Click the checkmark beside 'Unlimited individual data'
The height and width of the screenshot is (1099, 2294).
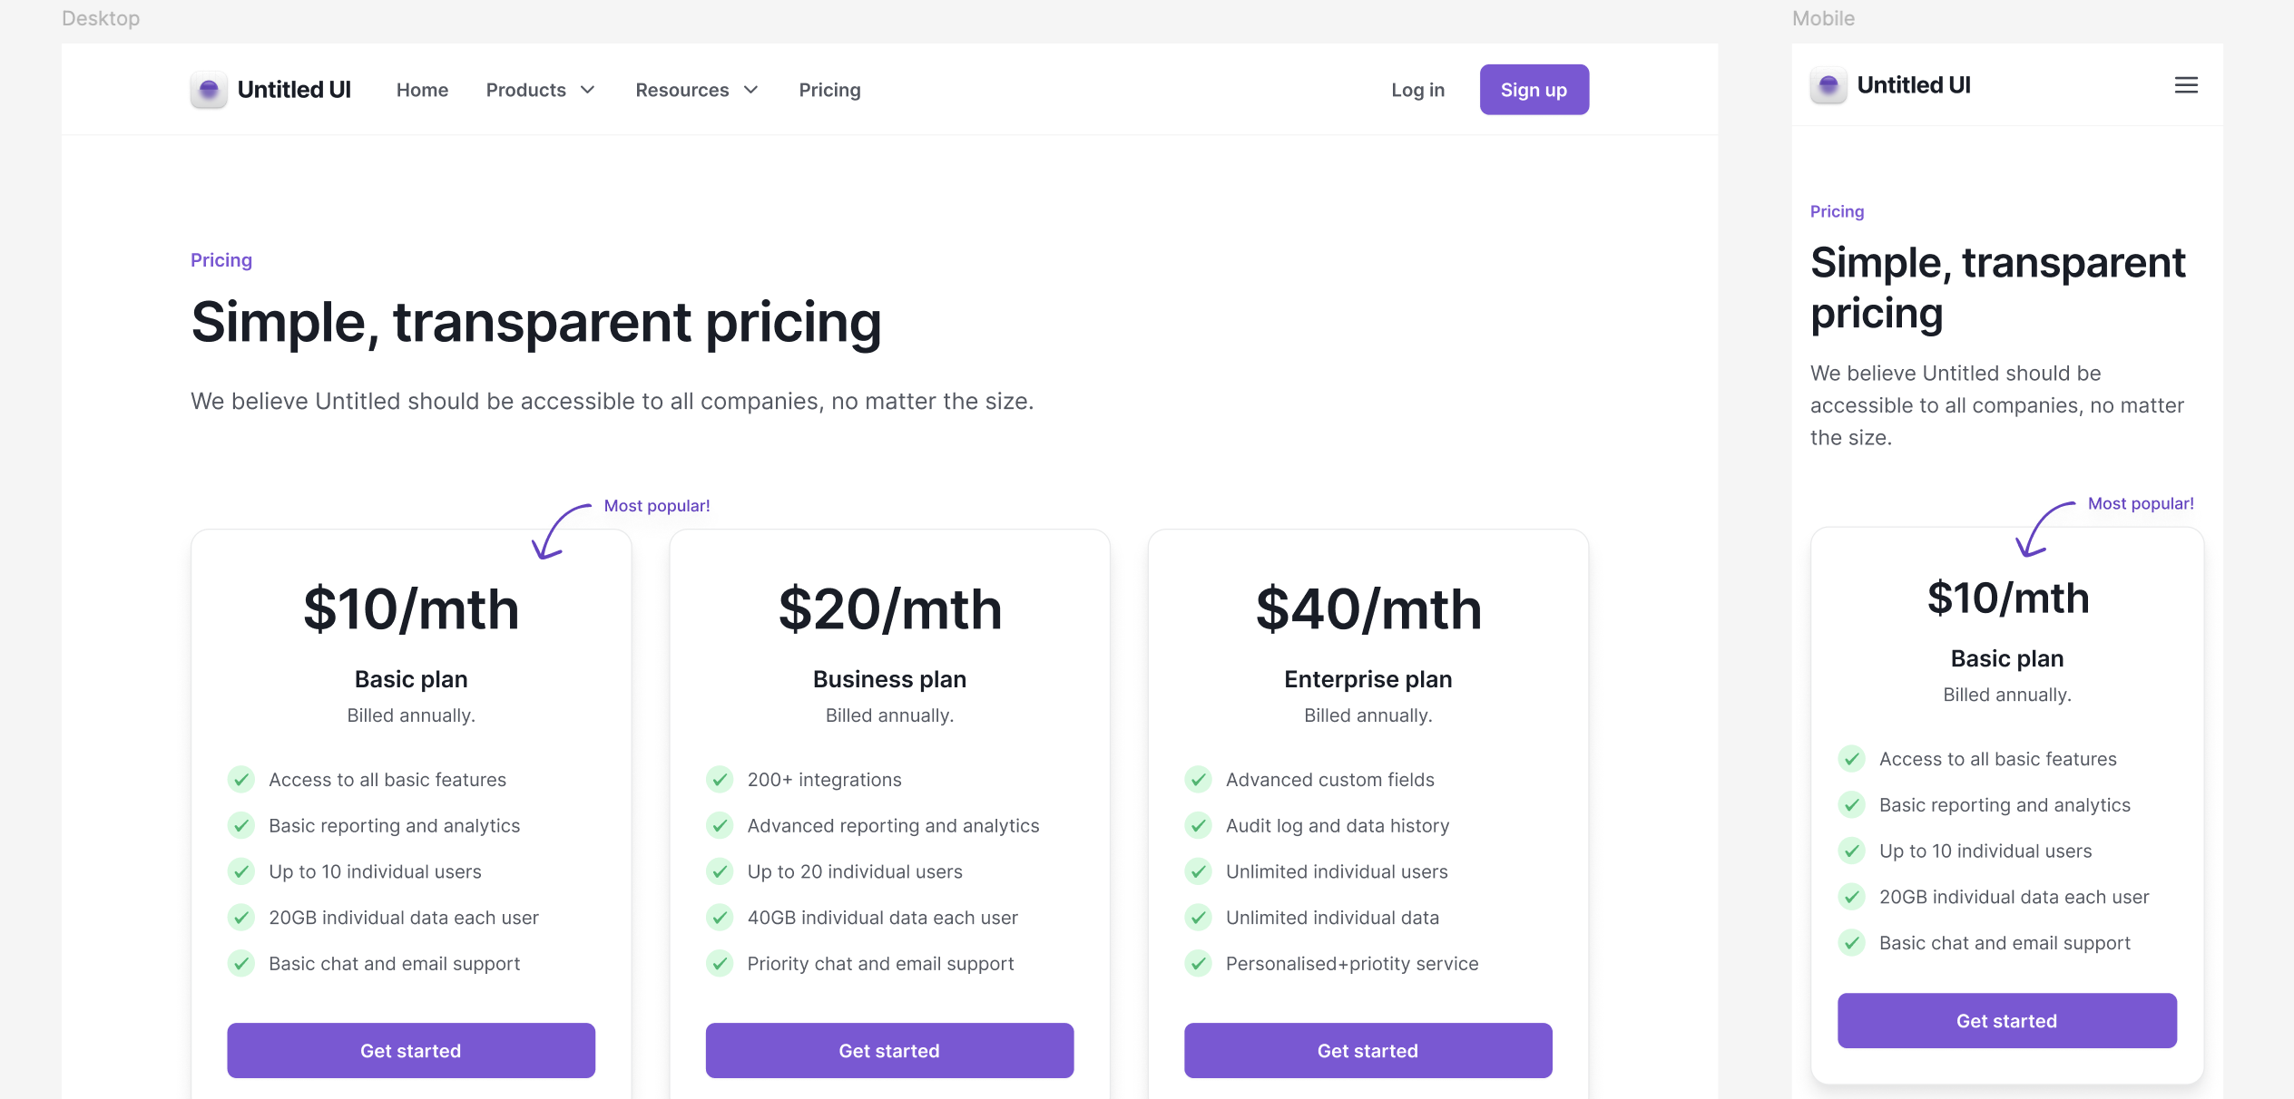pos(1198,918)
